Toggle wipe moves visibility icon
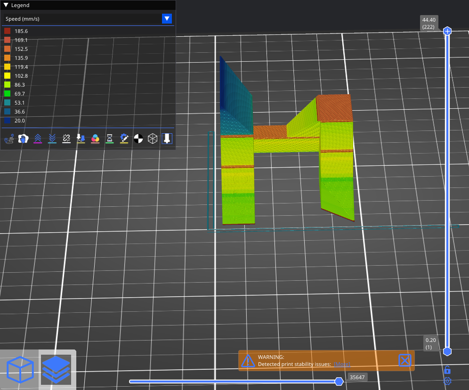Image resolution: width=469 pixels, height=390 pixels. point(23,138)
